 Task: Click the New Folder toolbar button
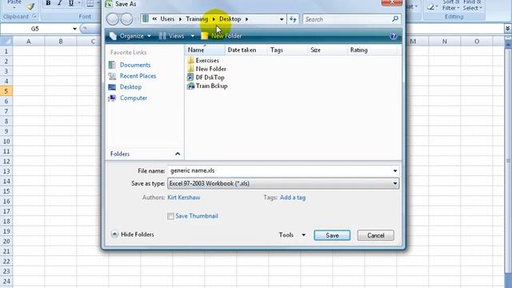[x=222, y=36]
